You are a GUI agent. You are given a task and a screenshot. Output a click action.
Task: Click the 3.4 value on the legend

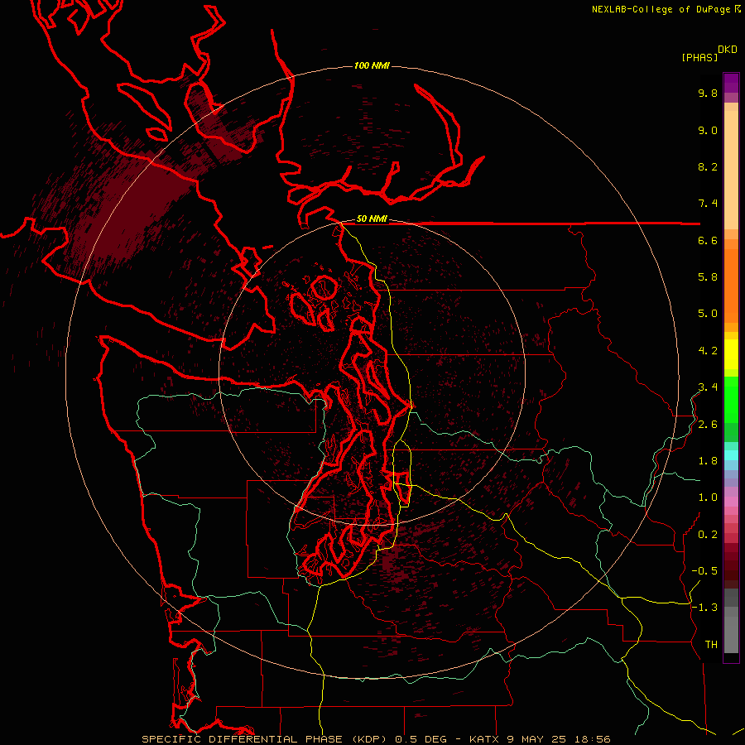(708, 387)
